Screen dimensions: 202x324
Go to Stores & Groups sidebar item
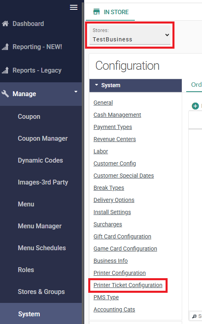coord(41,292)
